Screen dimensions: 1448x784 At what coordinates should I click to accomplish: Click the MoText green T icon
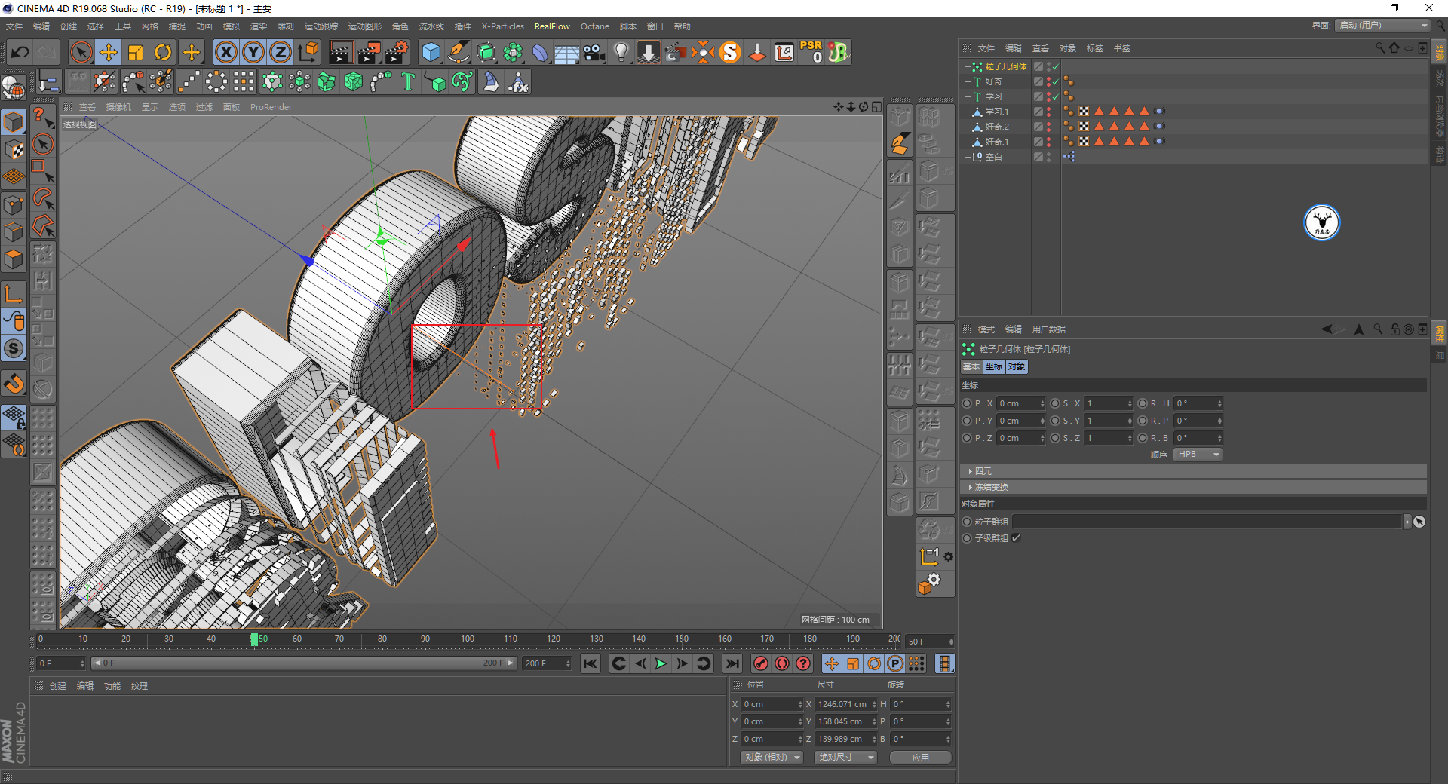tap(408, 81)
